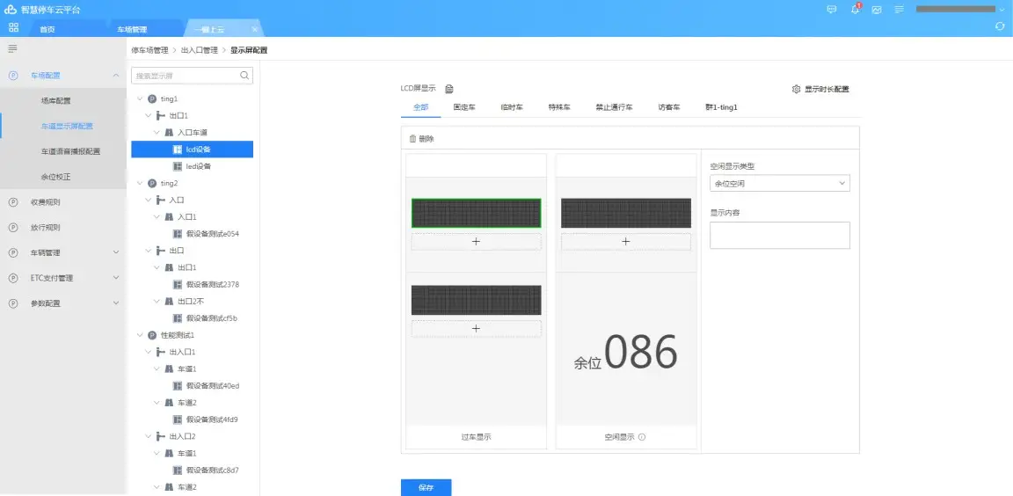The height and width of the screenshot is (496, 1013).
Task: Toggle the sidebar collapse hamburger icon
Action: 12,48
